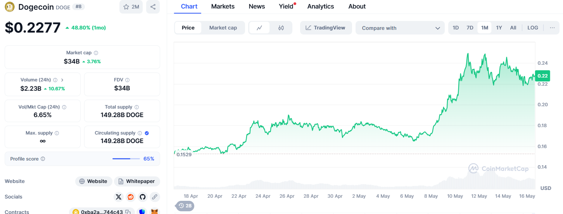Open the Markets tab

[223, 6]
